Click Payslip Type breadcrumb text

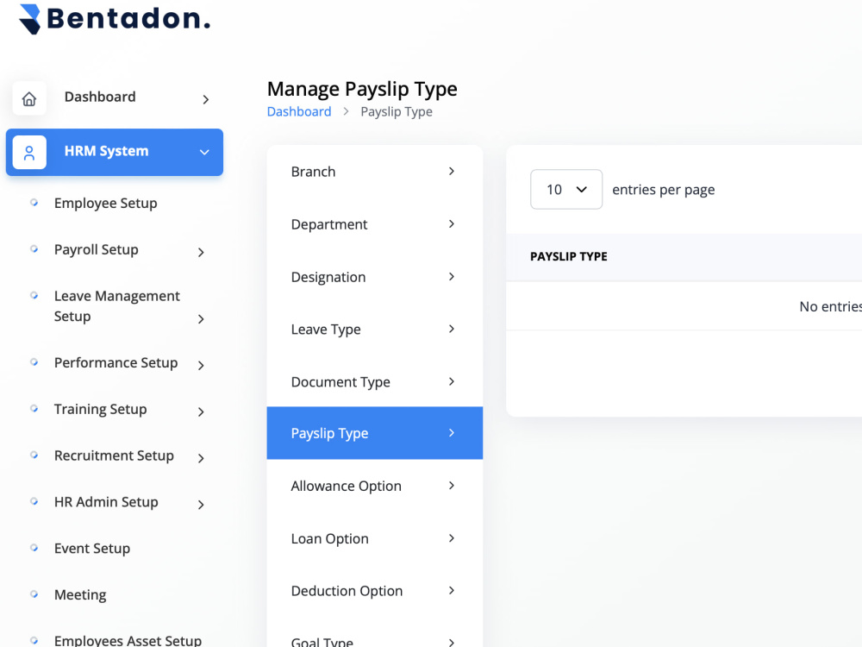397,111
